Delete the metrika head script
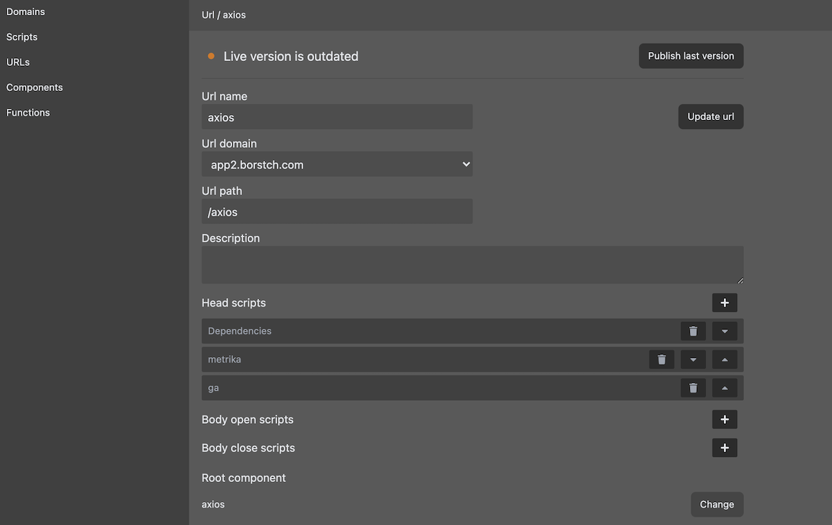 click(661, 359)
